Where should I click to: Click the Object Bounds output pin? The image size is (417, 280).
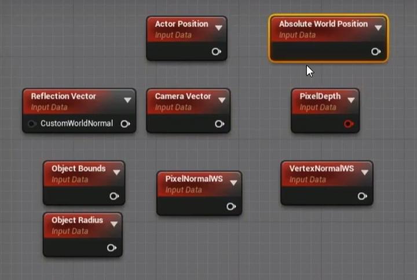tap(114, 196)
